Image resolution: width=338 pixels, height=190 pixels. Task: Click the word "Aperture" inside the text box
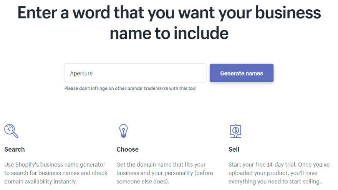[x=81, y=73]
